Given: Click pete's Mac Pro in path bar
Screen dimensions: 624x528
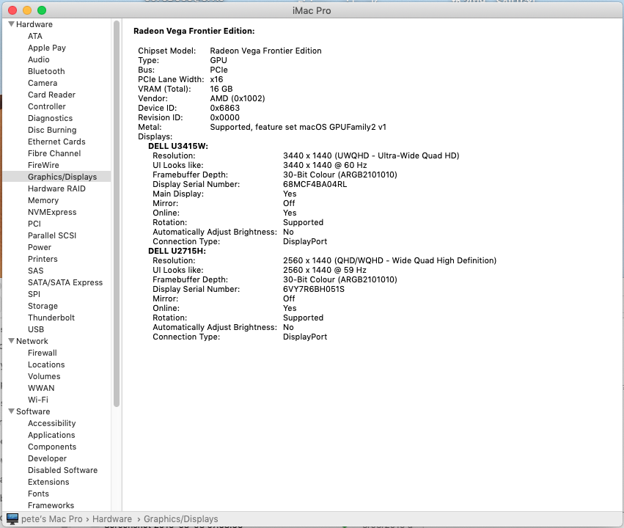Looking at the screenshot, I should [x=52, y=519].
